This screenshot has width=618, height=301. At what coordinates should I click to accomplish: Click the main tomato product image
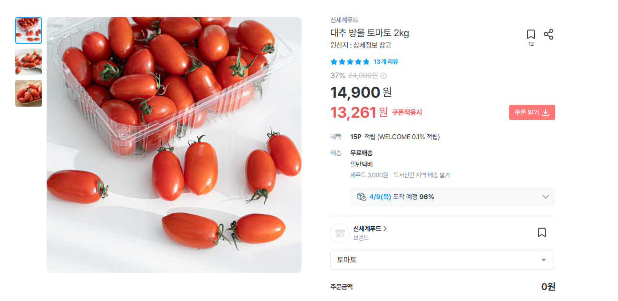click(174, 145)
